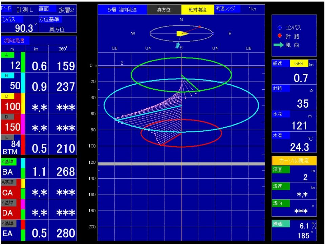Click the yellow ship marker on compass
Image resolution: width=325 pixels, height=245 pixels.
click(182, 34)
